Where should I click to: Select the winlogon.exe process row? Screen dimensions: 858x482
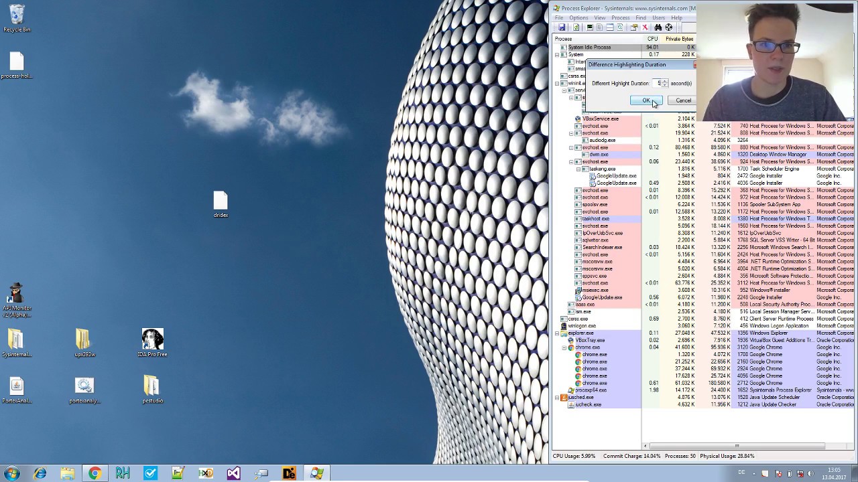tap(704, 326)
